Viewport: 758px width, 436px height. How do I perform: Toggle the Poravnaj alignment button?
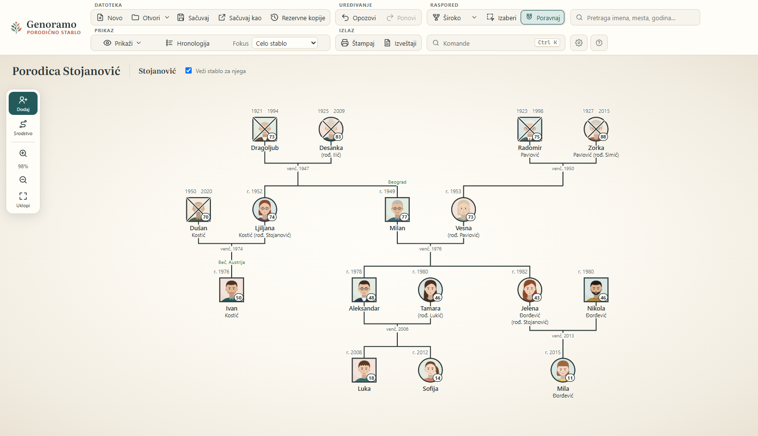click(543, 18)
